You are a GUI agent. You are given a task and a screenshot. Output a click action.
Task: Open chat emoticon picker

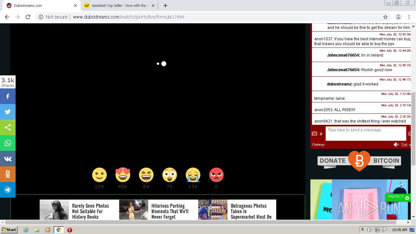click(409, 134)
